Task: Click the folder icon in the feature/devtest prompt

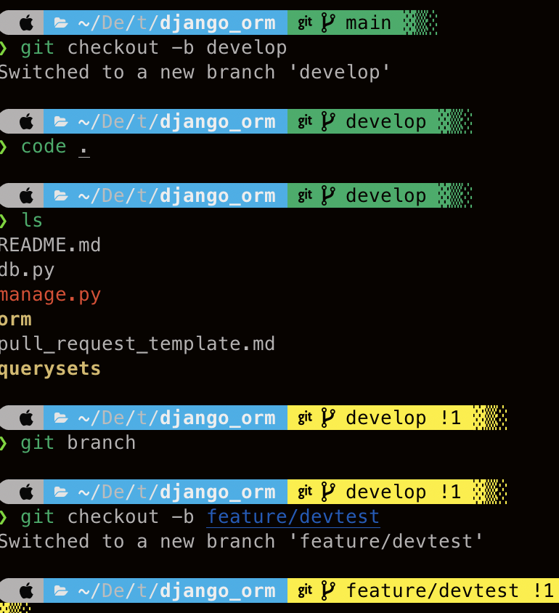Action: pos(60,591)
